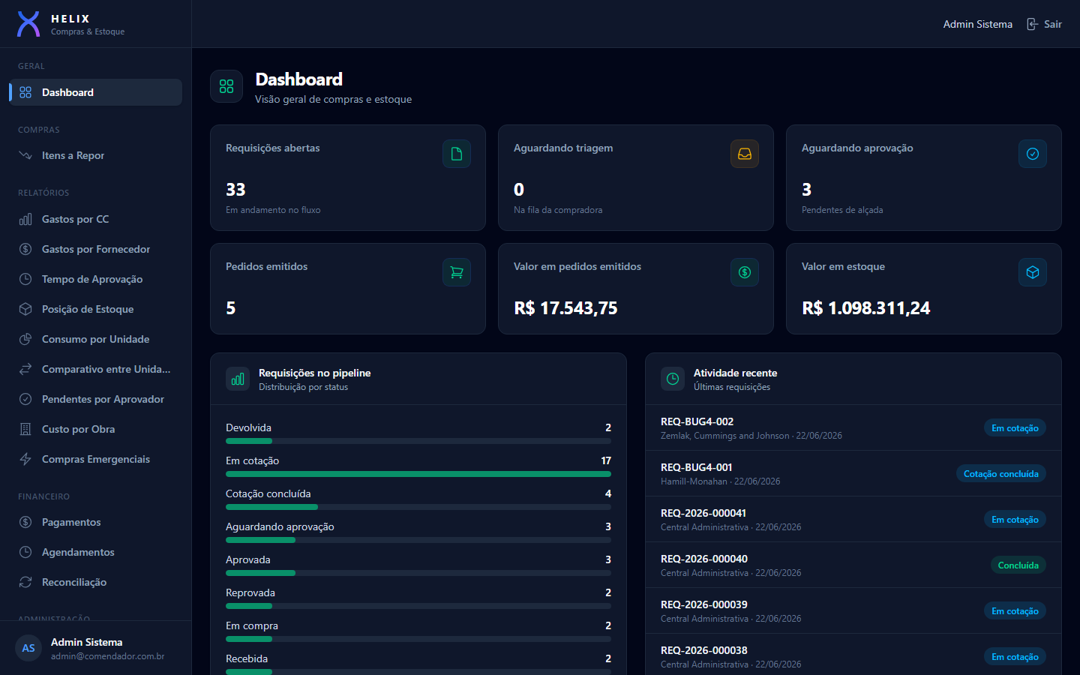1080x675 pixels.
Task: Click the bar chart icon beside Gastos por CC
Action: point(25,219)
